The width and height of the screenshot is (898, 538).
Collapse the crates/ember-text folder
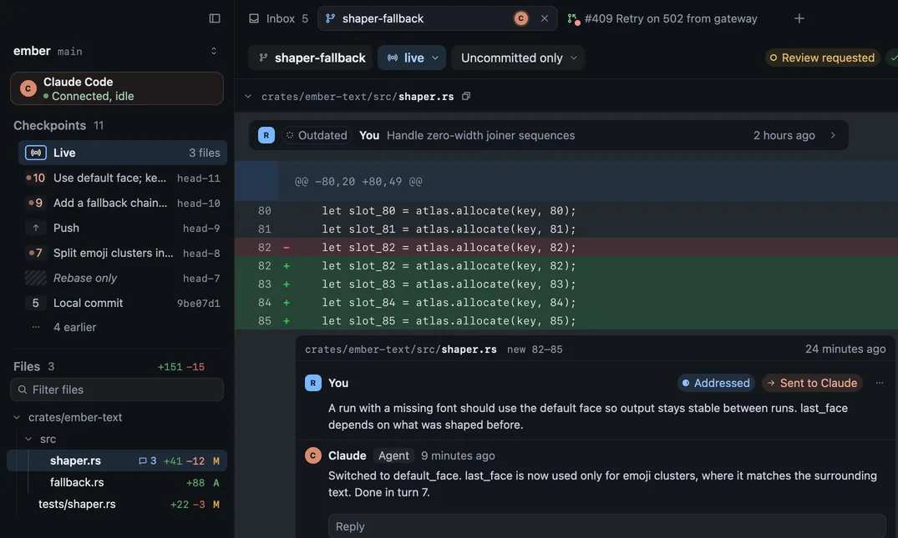(x=17, y=417)
